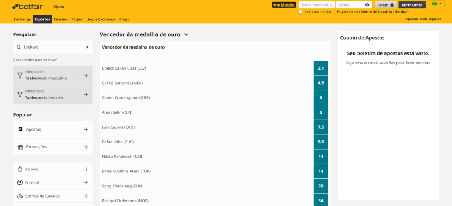Click the Promoções gift icon
Screen dimensions: 452x206
[20, 147]
